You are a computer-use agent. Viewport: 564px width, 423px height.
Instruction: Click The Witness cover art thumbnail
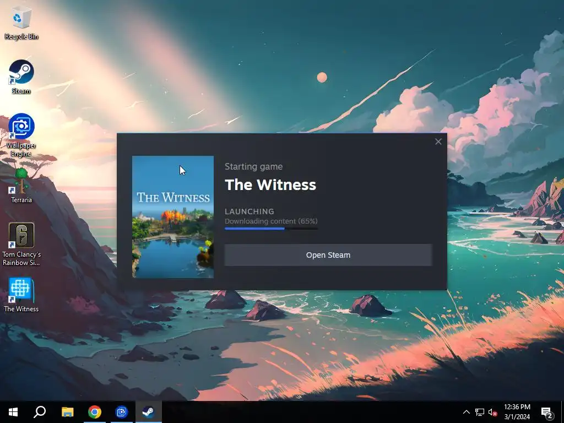172,217
